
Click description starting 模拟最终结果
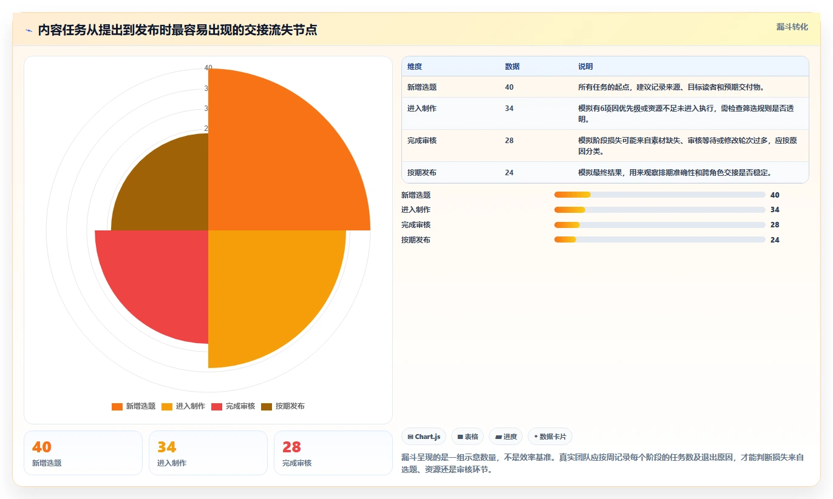(675, 173)
